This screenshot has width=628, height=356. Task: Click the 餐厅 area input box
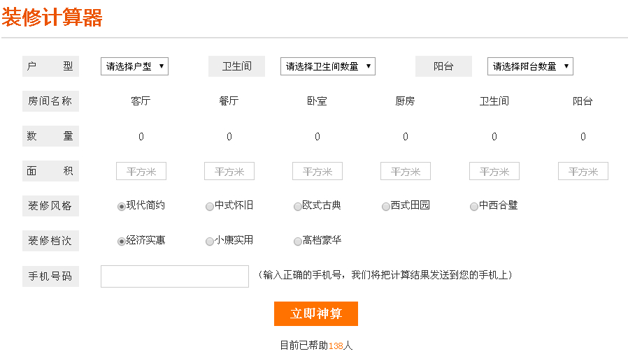point(229,172)
